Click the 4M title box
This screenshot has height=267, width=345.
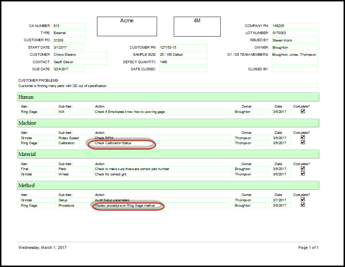tap(197, 26)
